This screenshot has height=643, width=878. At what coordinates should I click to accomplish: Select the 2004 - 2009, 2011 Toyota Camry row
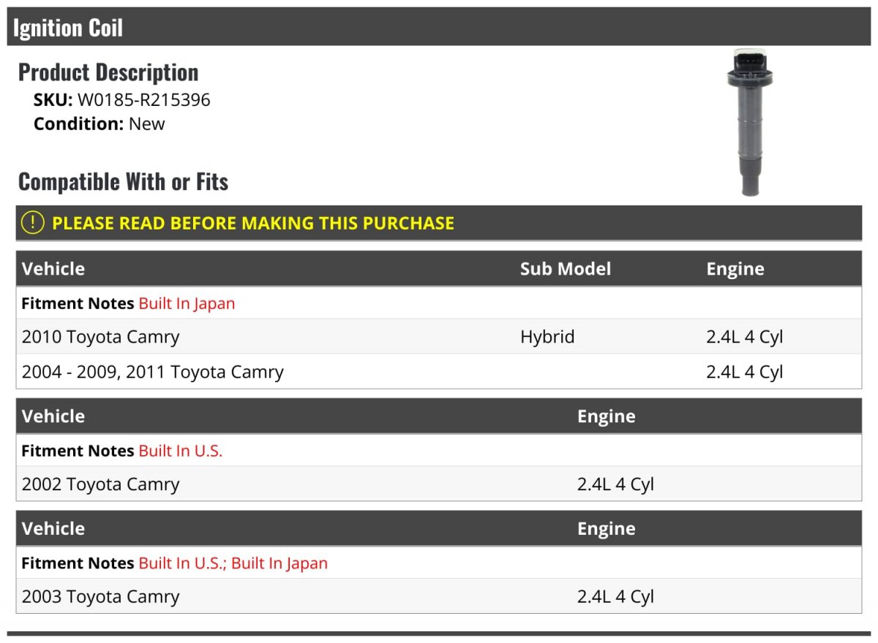(439, 372)
